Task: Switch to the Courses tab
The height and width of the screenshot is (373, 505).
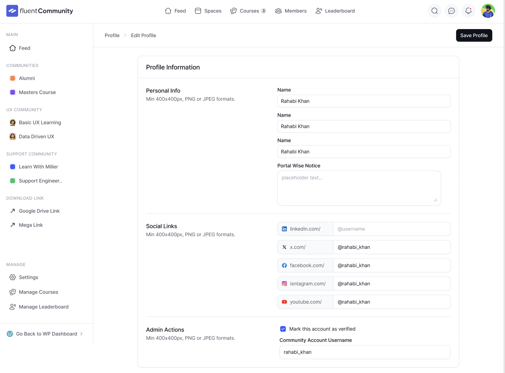Action: [248, 11]
